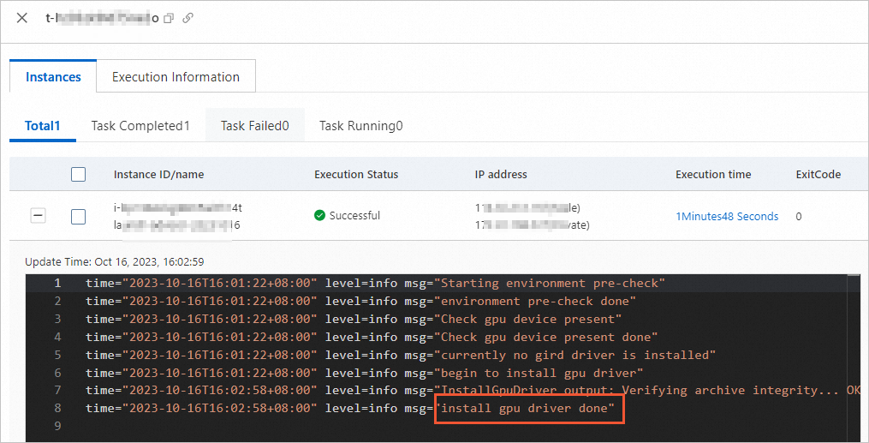
Task: Click log line 7 Verifying archive integrity
Action: click(473, 391)
